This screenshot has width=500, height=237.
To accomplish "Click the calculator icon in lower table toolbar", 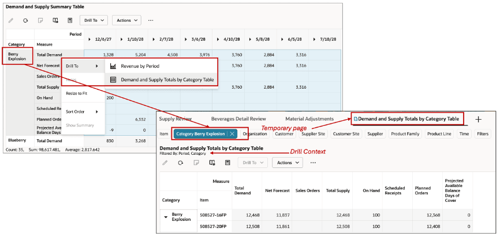I will 227,163.
